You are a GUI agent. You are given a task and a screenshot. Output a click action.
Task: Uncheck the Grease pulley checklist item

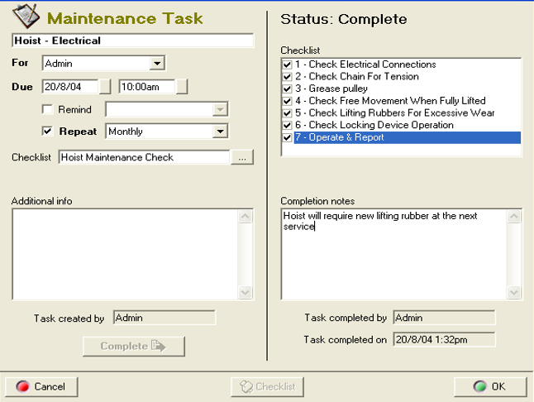click(287, 89)
